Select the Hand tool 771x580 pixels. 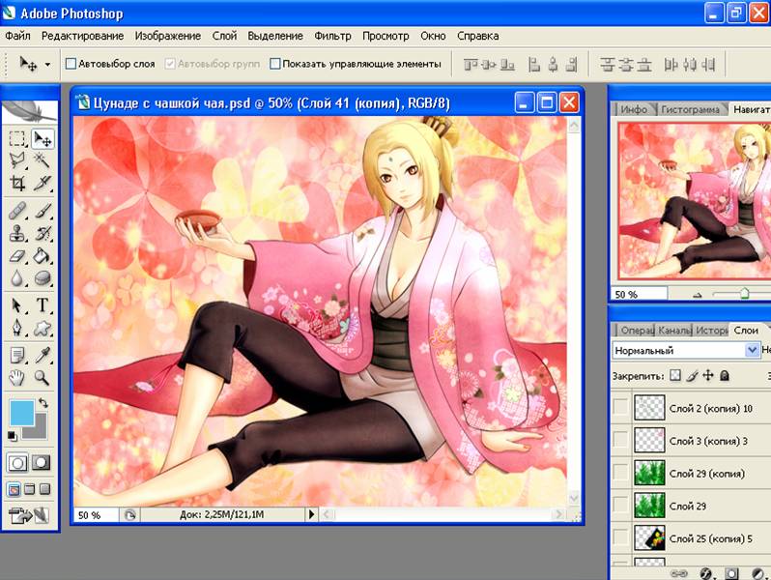coord(17,377)
